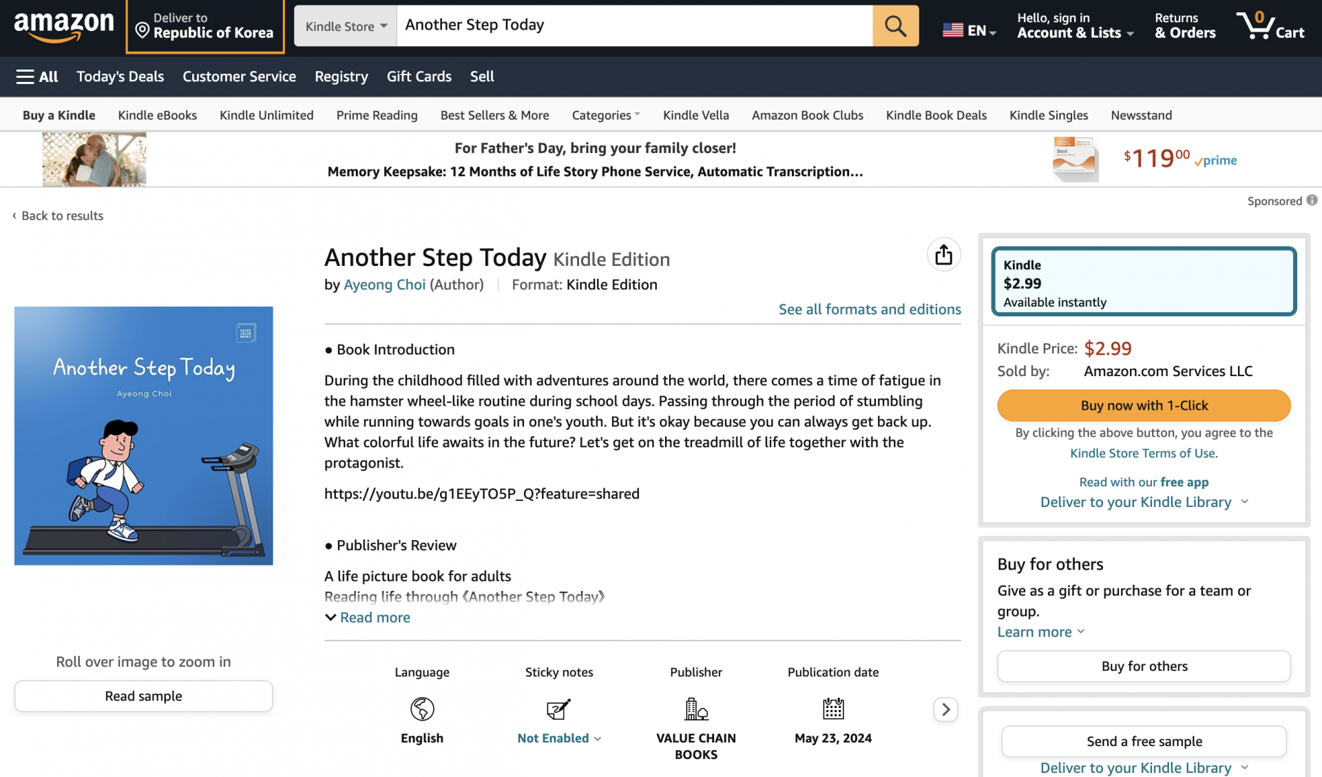Screen dimensions: 1322x777
Task: Click the Another Step Today book cover
Action: [x=144, y=436]
